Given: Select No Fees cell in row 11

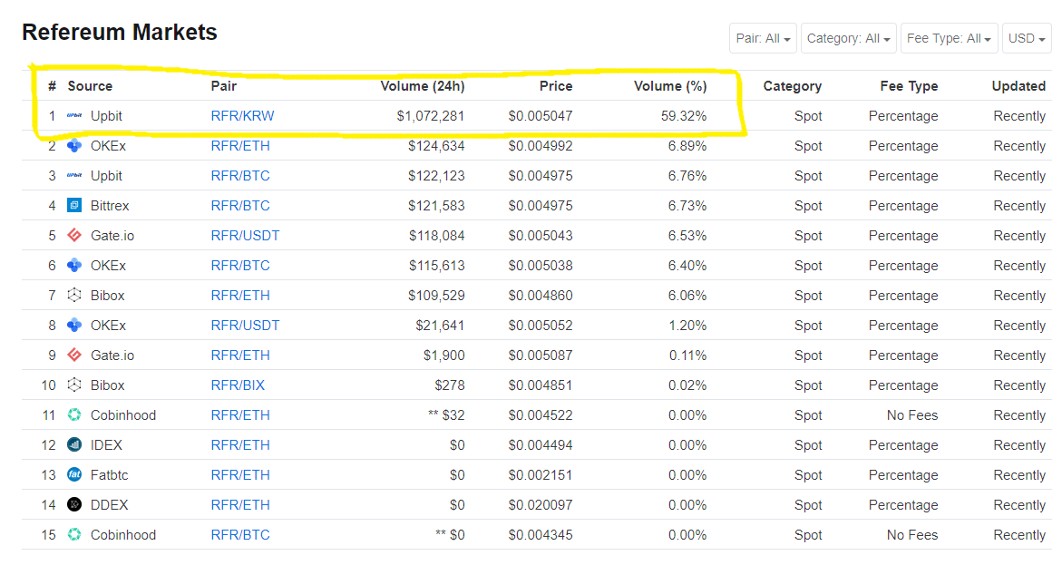Looking at the screenshot, I should (x=912, y=414).
